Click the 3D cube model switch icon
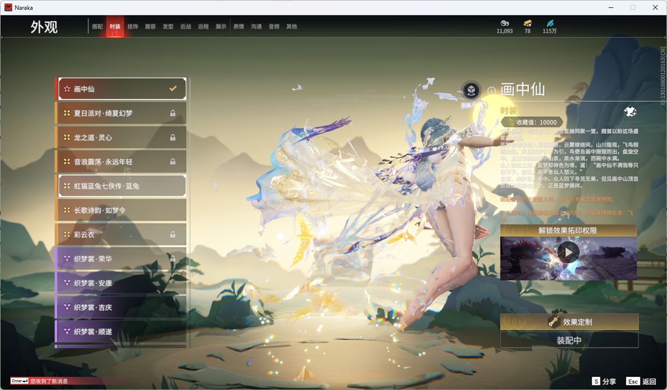The image size is (667, 390). pos(471,90)
